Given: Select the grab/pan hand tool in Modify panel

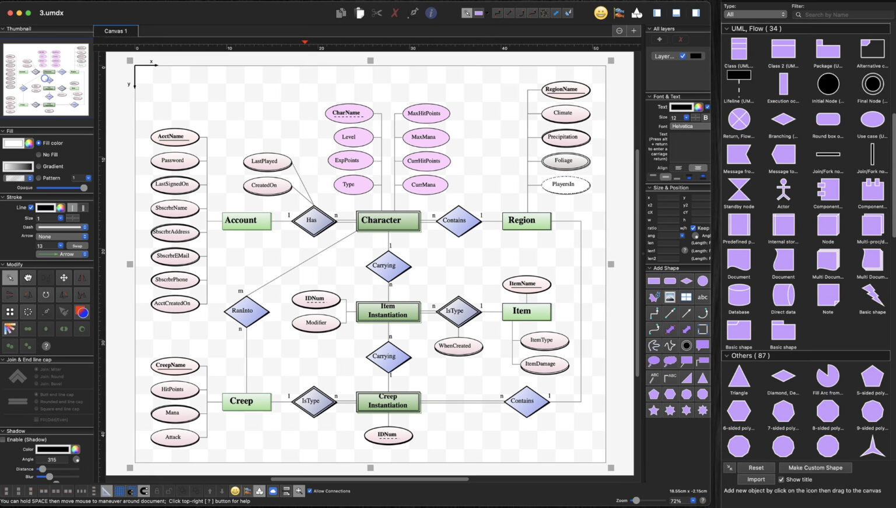Looking at the screenshot, I should click(27, 278).
